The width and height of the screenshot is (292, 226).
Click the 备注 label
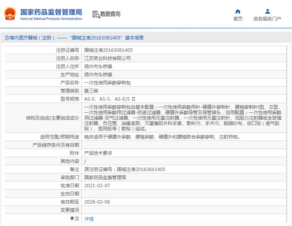tap(74, 169)
